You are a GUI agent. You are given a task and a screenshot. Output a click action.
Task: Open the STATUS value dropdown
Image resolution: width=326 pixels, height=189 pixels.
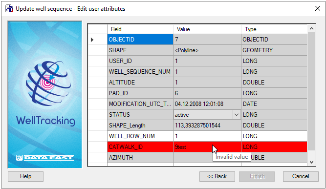(x=237, y=115)
